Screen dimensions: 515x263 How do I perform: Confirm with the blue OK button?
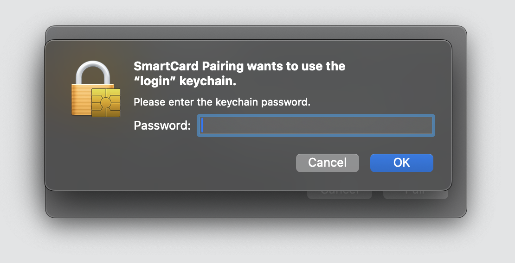(402, 163)
